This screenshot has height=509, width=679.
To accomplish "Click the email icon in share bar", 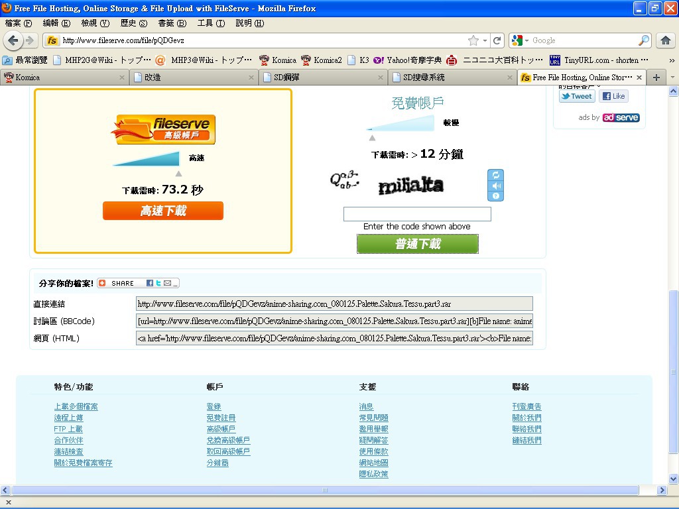I will tap(167, 283).
